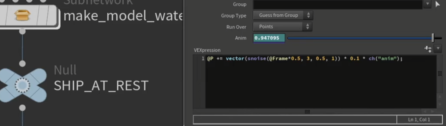Click the Run Over parameter label
Screen dimensions: 446x126
236,27
